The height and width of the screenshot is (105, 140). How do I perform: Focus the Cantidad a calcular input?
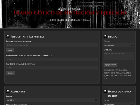point(52,68)
